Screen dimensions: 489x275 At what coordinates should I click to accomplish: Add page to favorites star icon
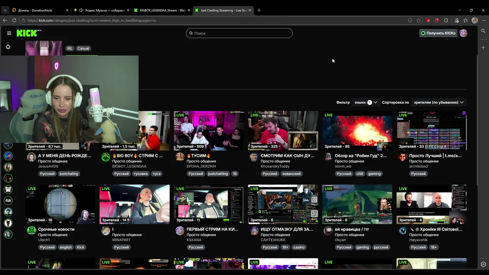pos(419,20)
